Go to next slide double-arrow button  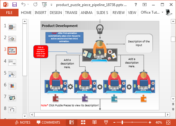pyautogui.click(x=173, y=109)
